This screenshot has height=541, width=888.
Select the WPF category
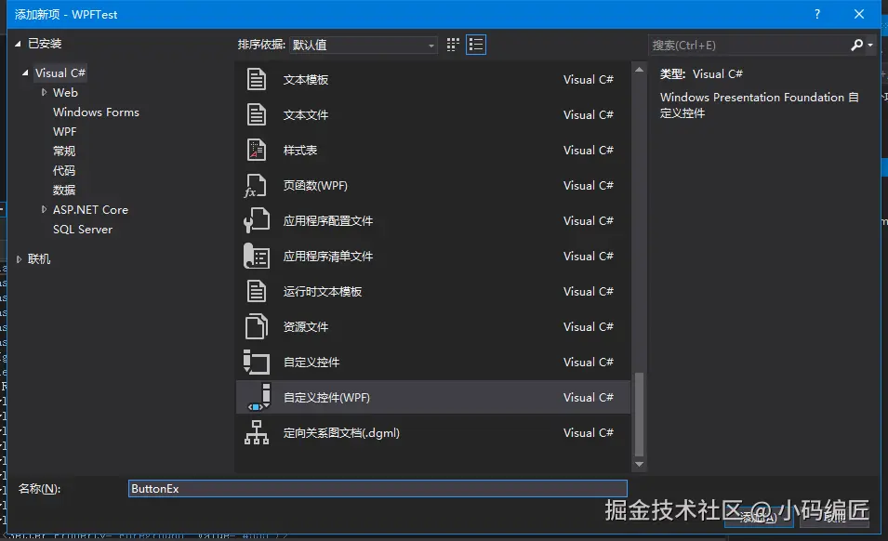point(64,131)
